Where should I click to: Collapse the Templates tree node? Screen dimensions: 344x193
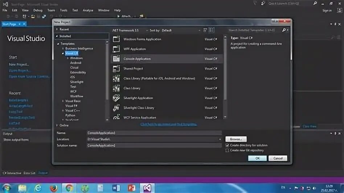pyautogui.click(x=58, y=44)
